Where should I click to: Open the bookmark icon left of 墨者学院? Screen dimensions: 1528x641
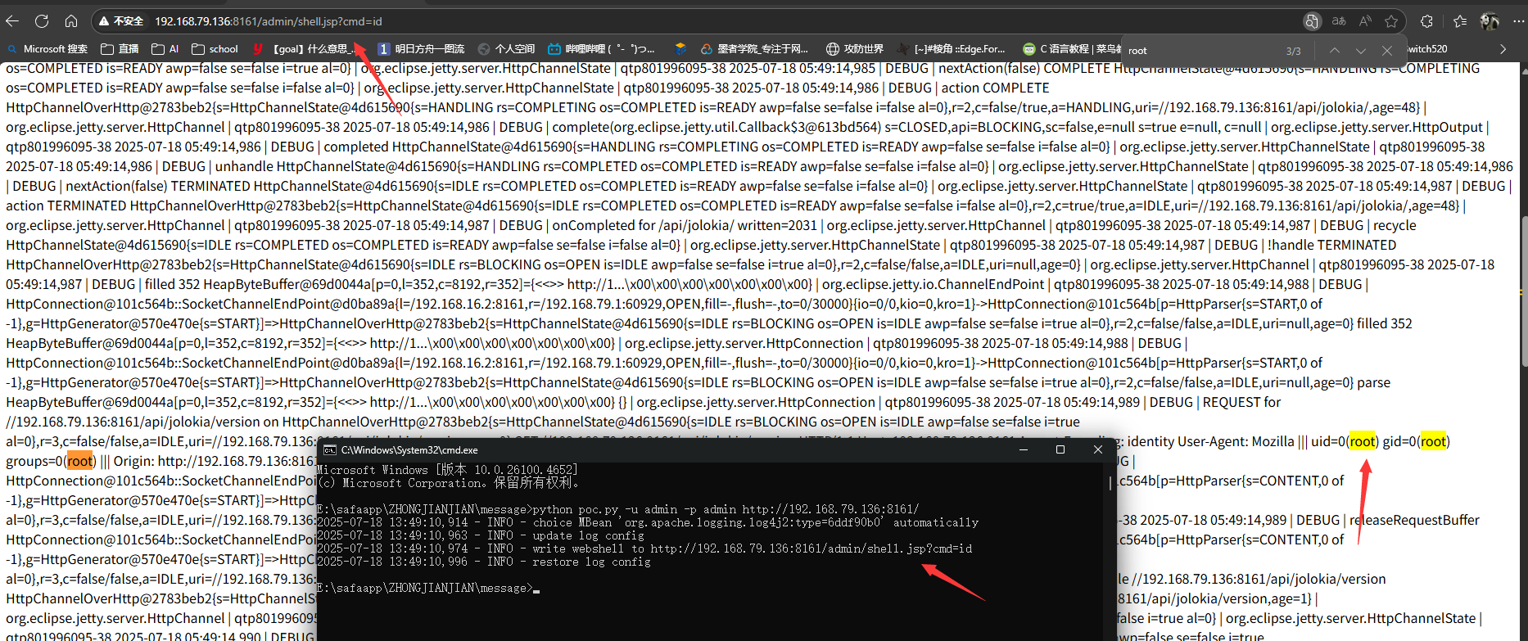pos(680,49)
